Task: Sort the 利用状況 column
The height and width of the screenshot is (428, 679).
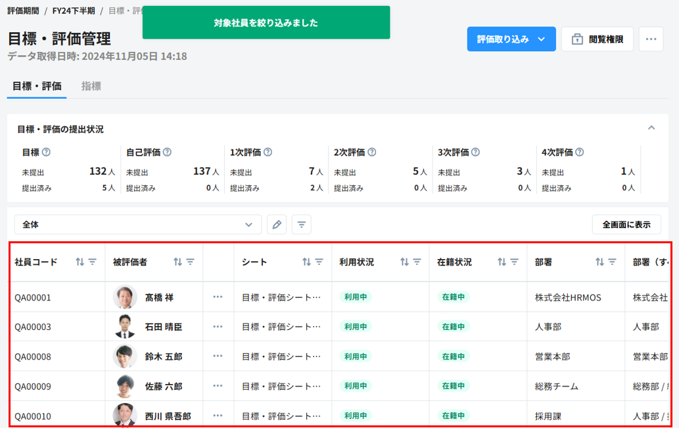Action: (404, 262)
